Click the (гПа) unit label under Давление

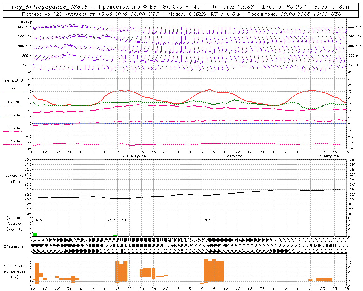(15, 182)
